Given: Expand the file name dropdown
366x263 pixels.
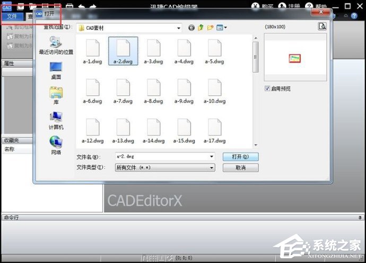Looking at the screenshot, I should [211, 157].
